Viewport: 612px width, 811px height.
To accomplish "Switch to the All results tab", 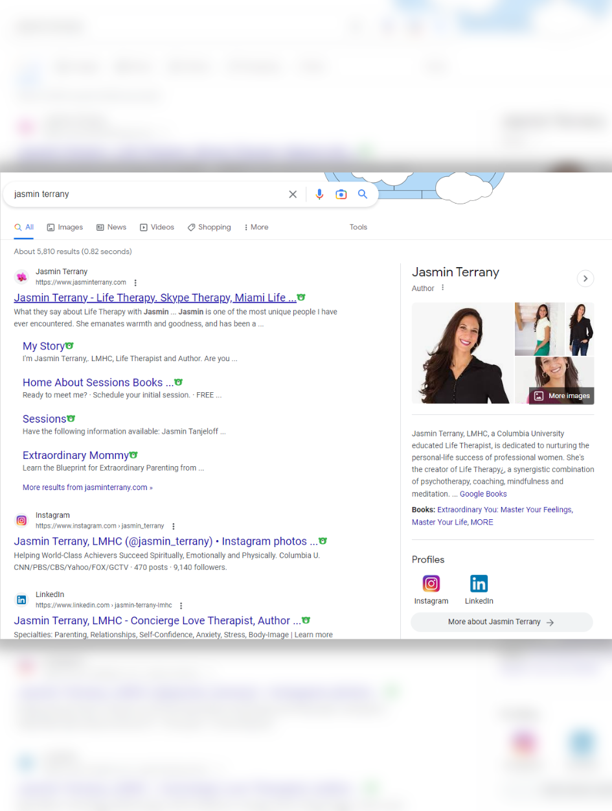I will (24, 228).
